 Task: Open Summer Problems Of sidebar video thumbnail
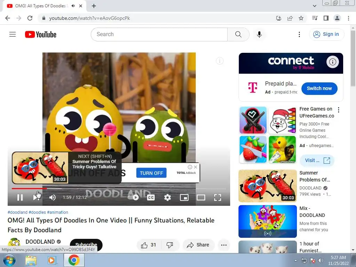tap(268, 186)
